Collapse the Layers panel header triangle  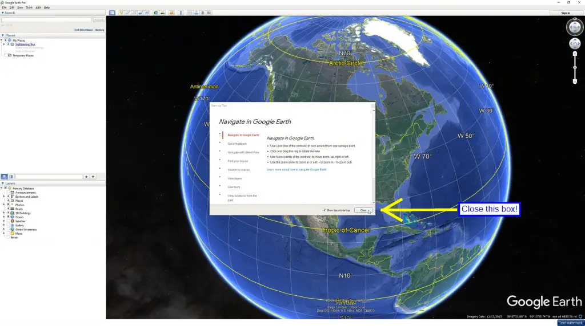(x=3, y=184)
